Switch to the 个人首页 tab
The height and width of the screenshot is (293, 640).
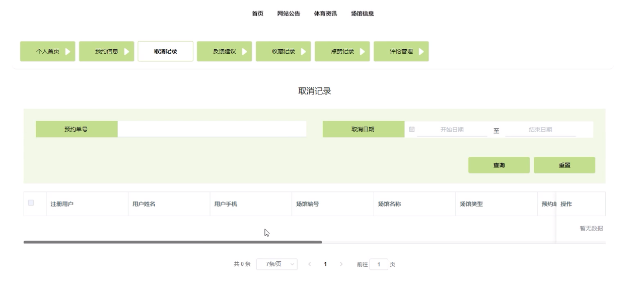pos(48,51)
